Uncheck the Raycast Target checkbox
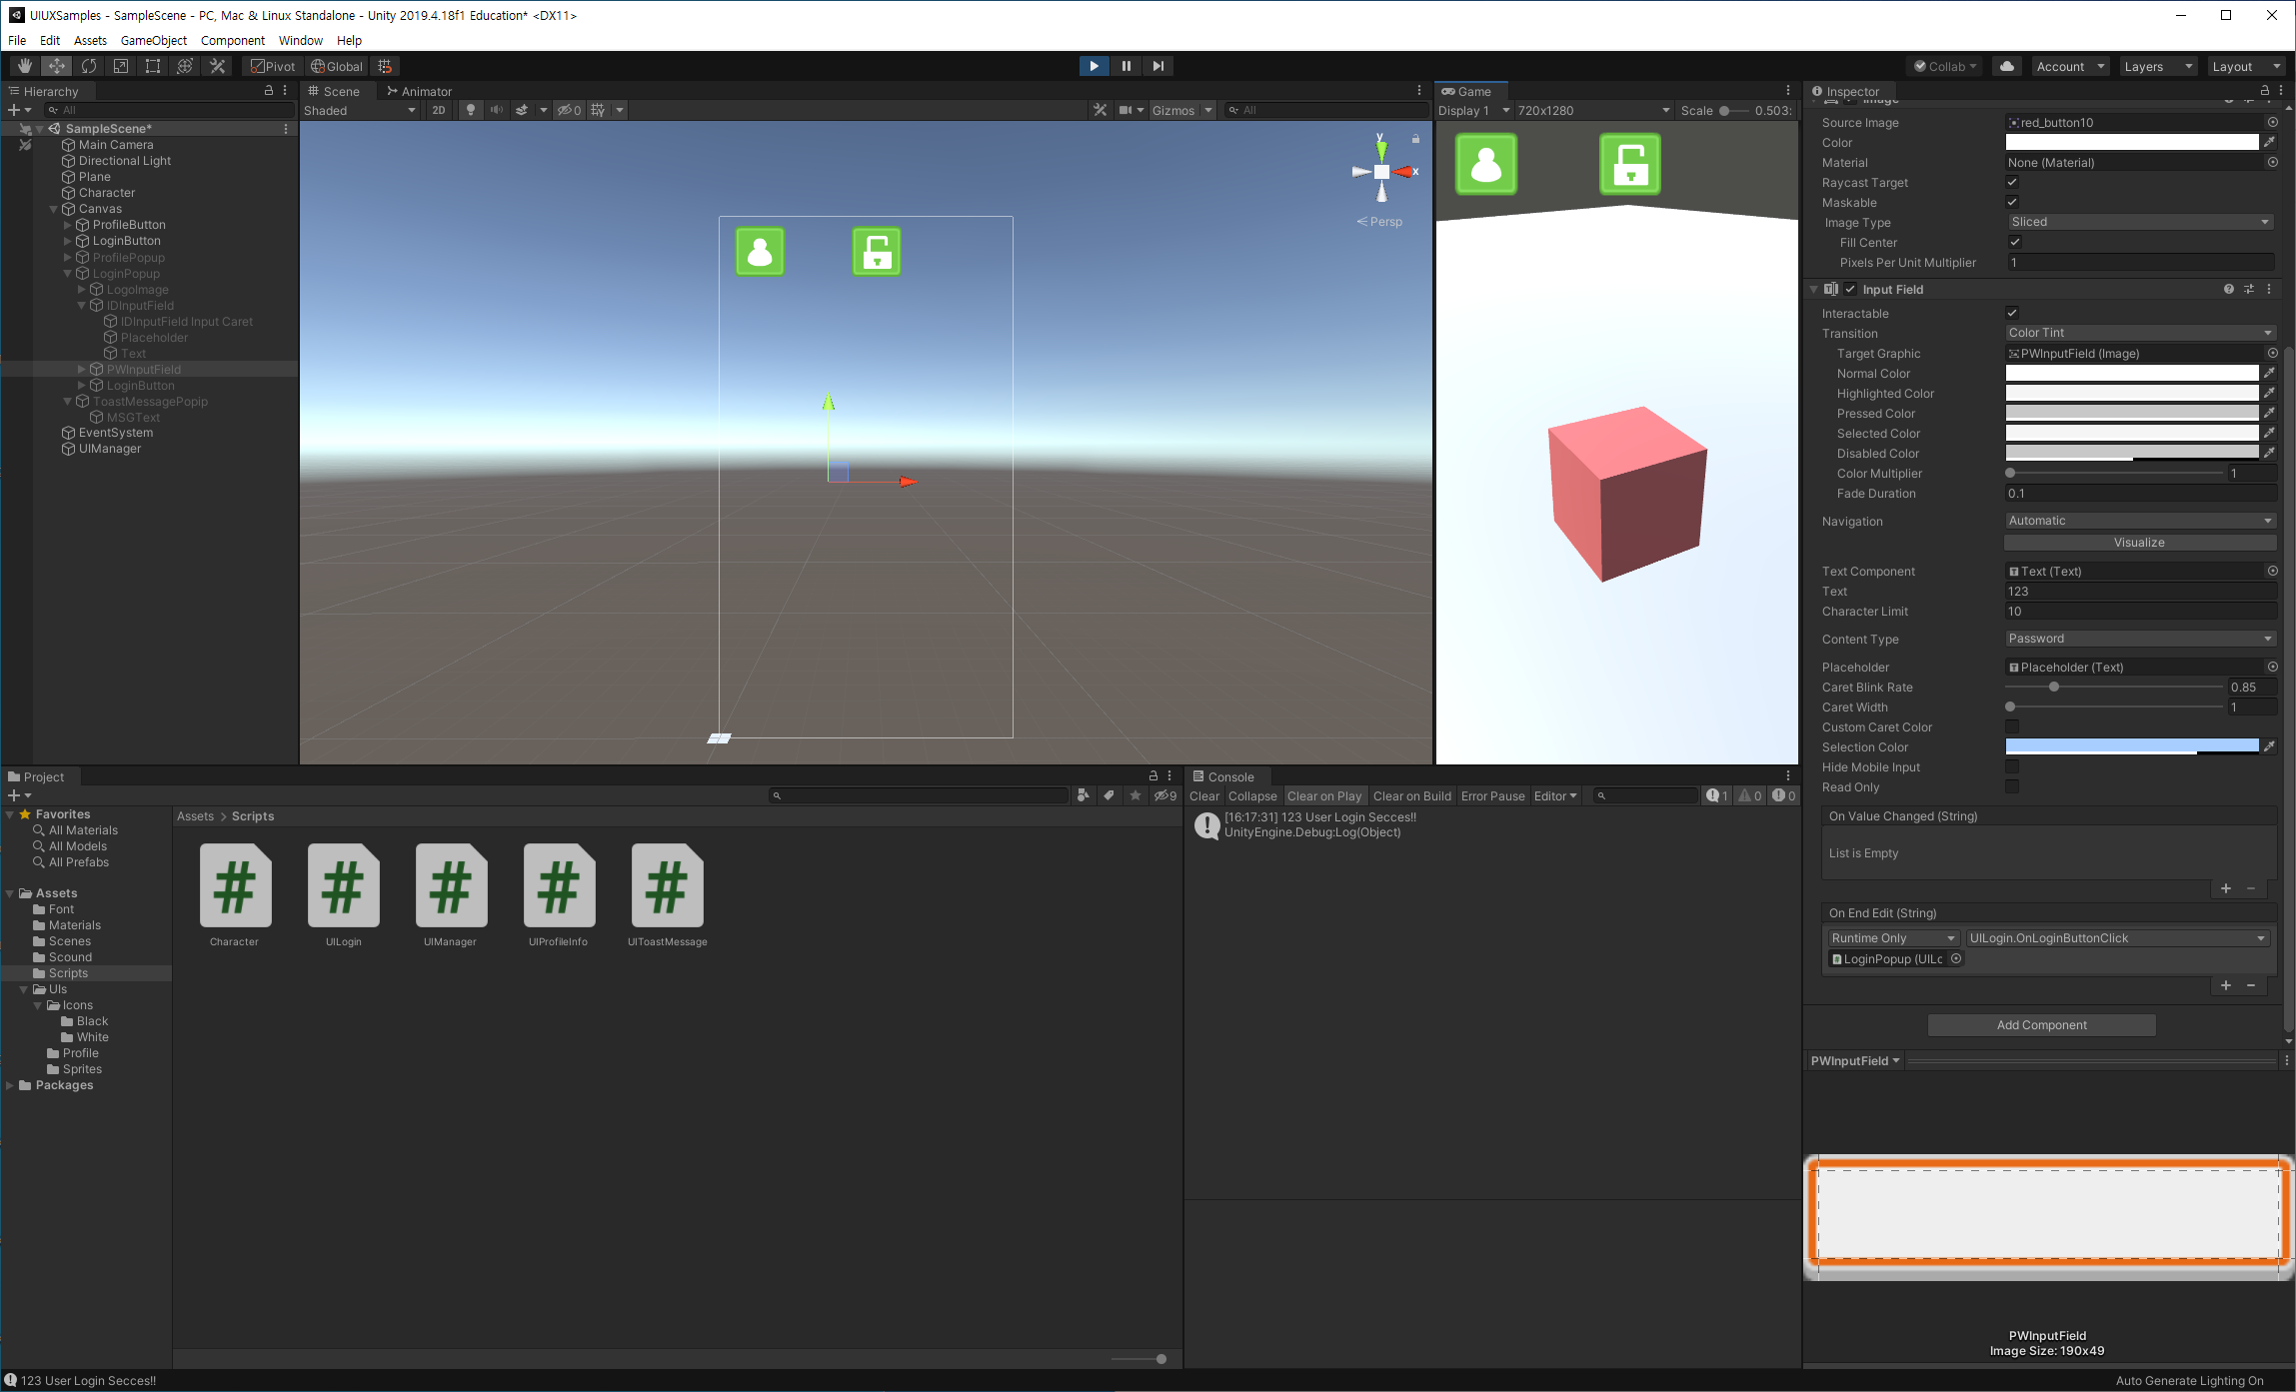Screen dimensions: 2296x1392 [2012, 182]
